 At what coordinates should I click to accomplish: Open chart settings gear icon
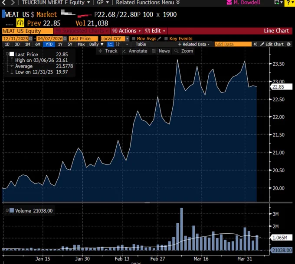pyautogui.click(x=288, y=44)
